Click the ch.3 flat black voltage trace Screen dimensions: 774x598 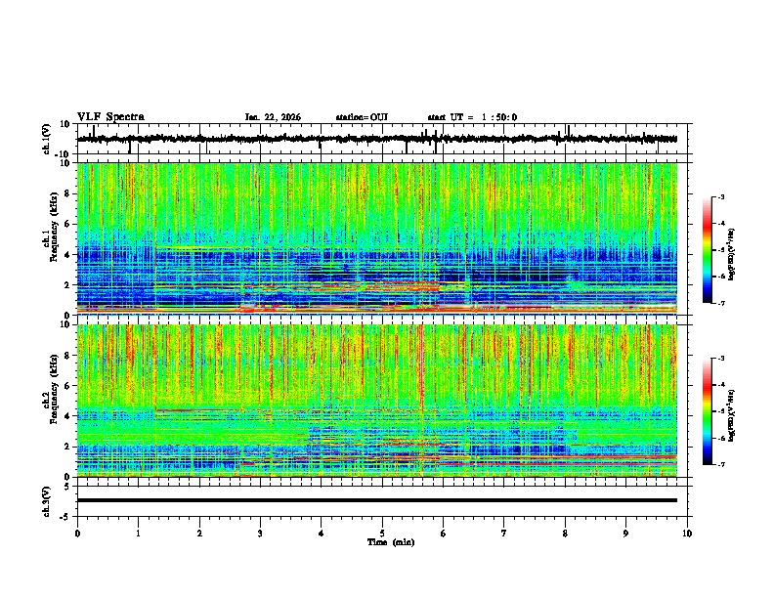click(377, 500)
